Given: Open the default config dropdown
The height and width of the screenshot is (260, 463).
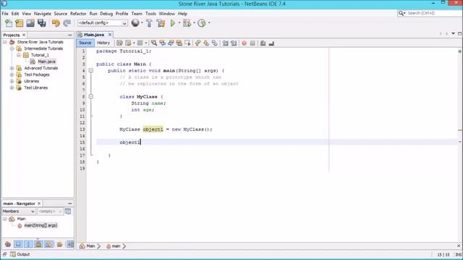Looking at the screenshot, I should [x=103, y=23].
